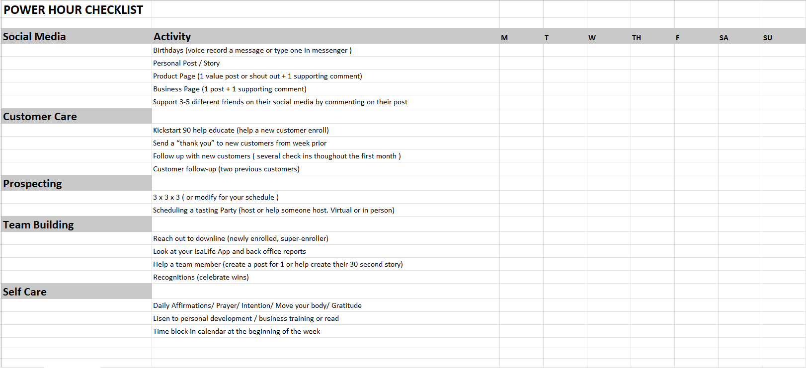Select Look at your IsaLife App cell

pos(325,251)
